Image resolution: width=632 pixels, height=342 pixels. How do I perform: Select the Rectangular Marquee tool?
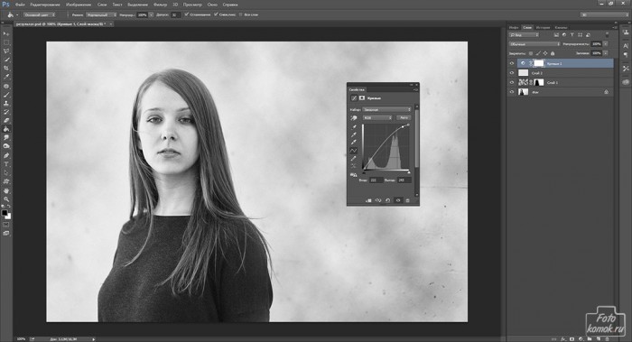6,42
